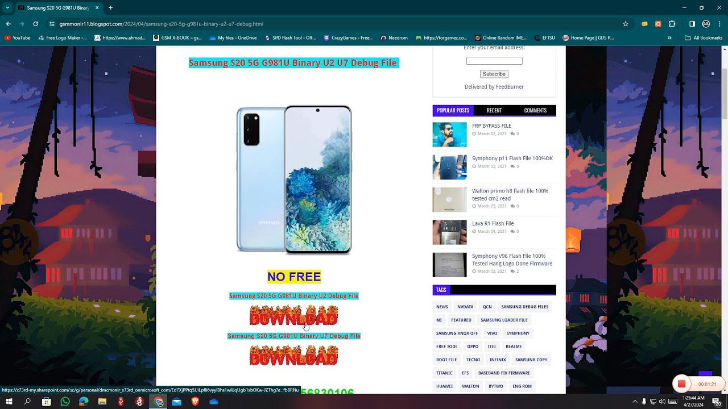Click the email address input field
728x409 pixels.
[494, 61]
